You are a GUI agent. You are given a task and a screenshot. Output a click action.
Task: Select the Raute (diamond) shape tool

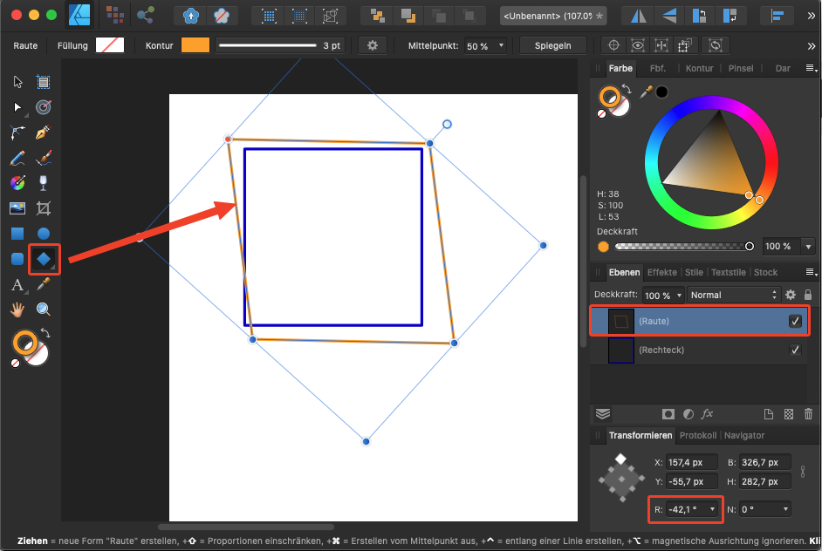pyautogui.click(x=45, y=259)
